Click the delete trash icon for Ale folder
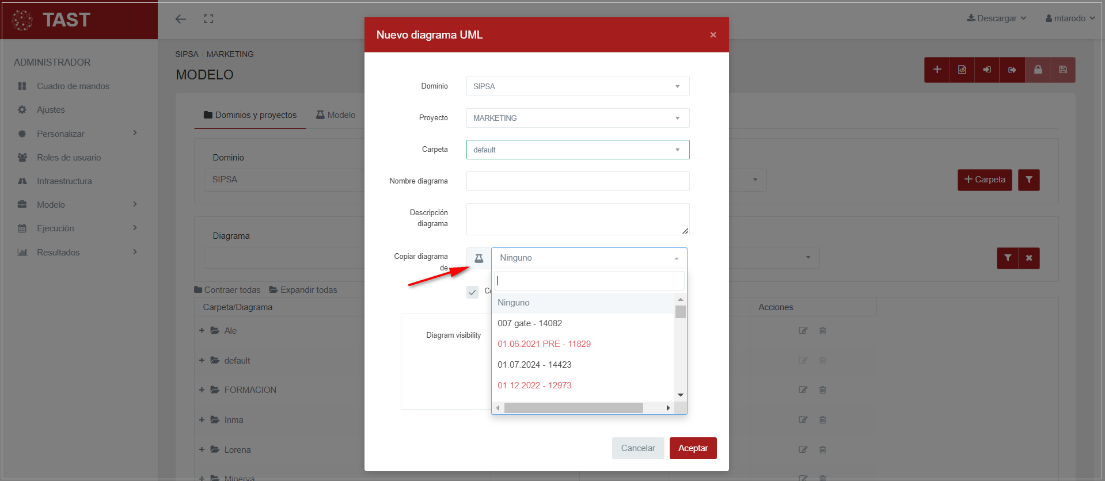 [x=822, y=331]
